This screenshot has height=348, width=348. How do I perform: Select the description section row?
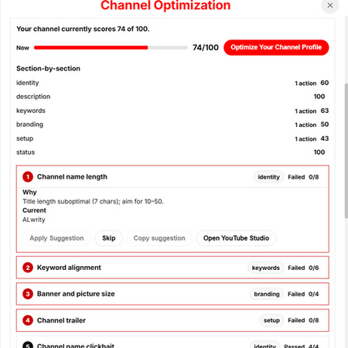[x=172, y=97]
